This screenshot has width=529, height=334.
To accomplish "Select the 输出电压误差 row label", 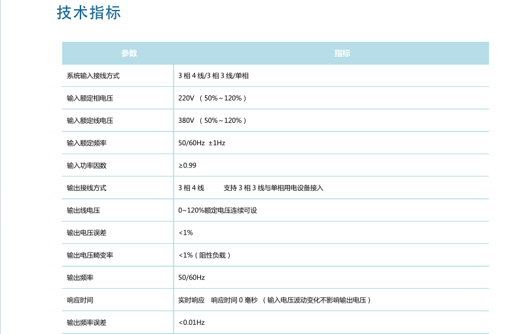I will tap(86, 233).
